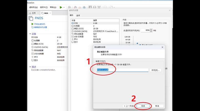Click the memory size field showing 4096
This screenshot has height=111, width=200.
tap(145, 31)
